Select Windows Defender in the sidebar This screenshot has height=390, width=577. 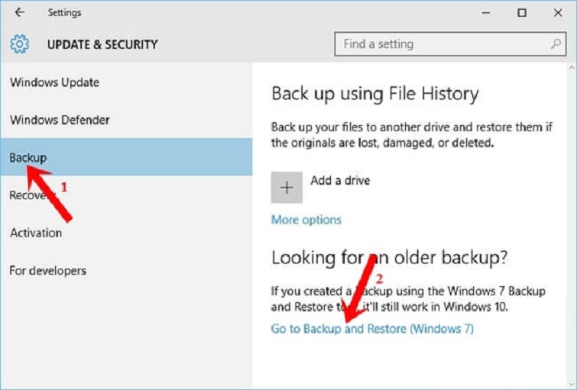click(60, 120)
